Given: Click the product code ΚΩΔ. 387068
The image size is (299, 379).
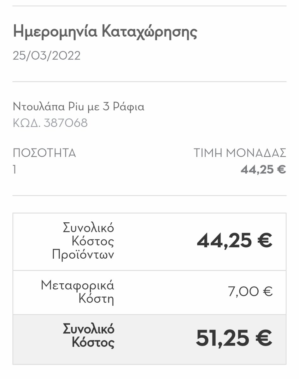Looking at the screenshot, I should click(x=50, y=123).
